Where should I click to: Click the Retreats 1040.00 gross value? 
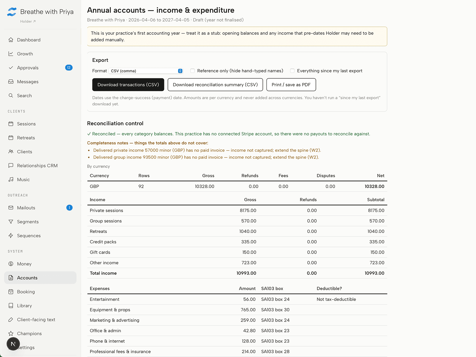tap(248, 231)
